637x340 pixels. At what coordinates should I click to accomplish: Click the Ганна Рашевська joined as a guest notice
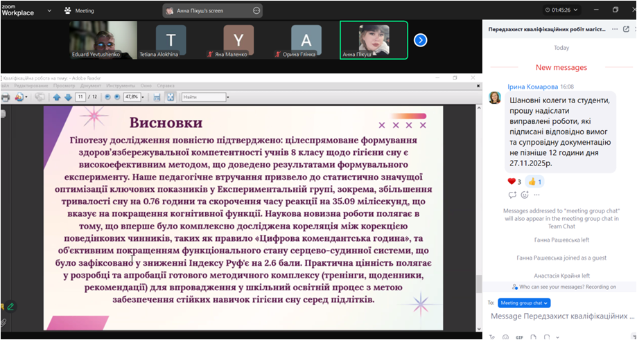click(x=561, y=258)
